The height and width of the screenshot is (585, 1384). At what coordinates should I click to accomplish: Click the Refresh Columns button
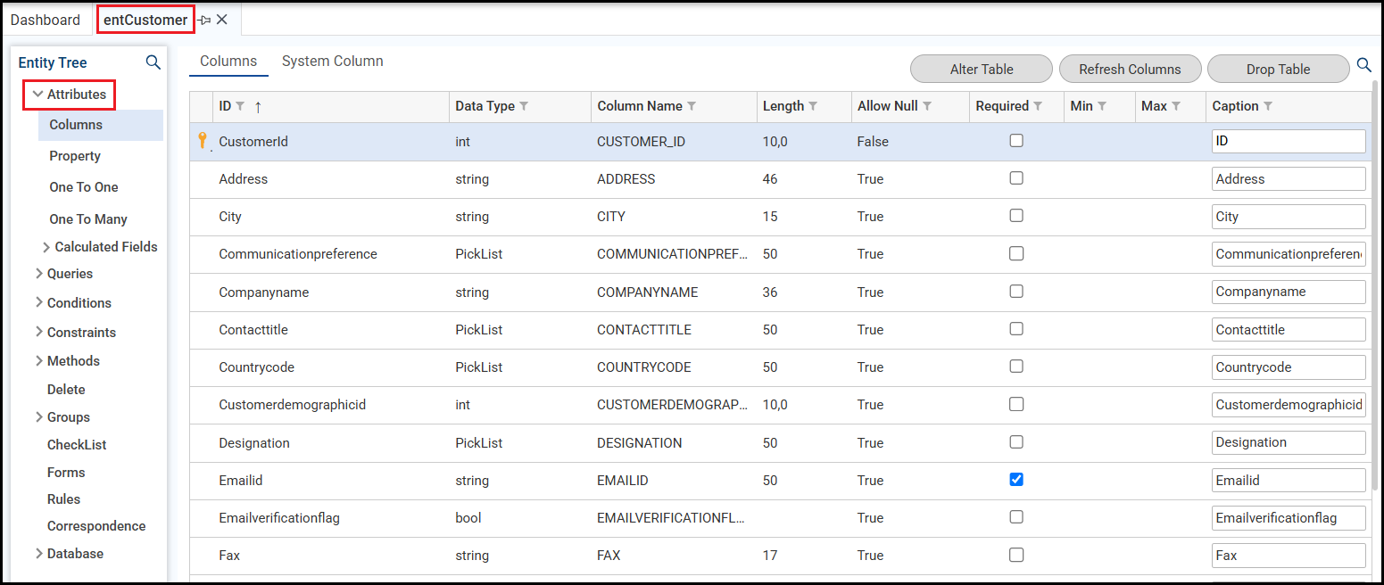point(1129,69)
